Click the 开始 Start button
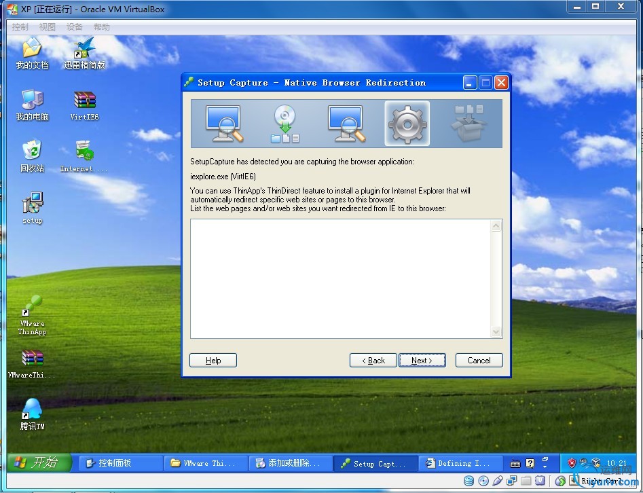643x493 pixels. (x=39, y=462)
